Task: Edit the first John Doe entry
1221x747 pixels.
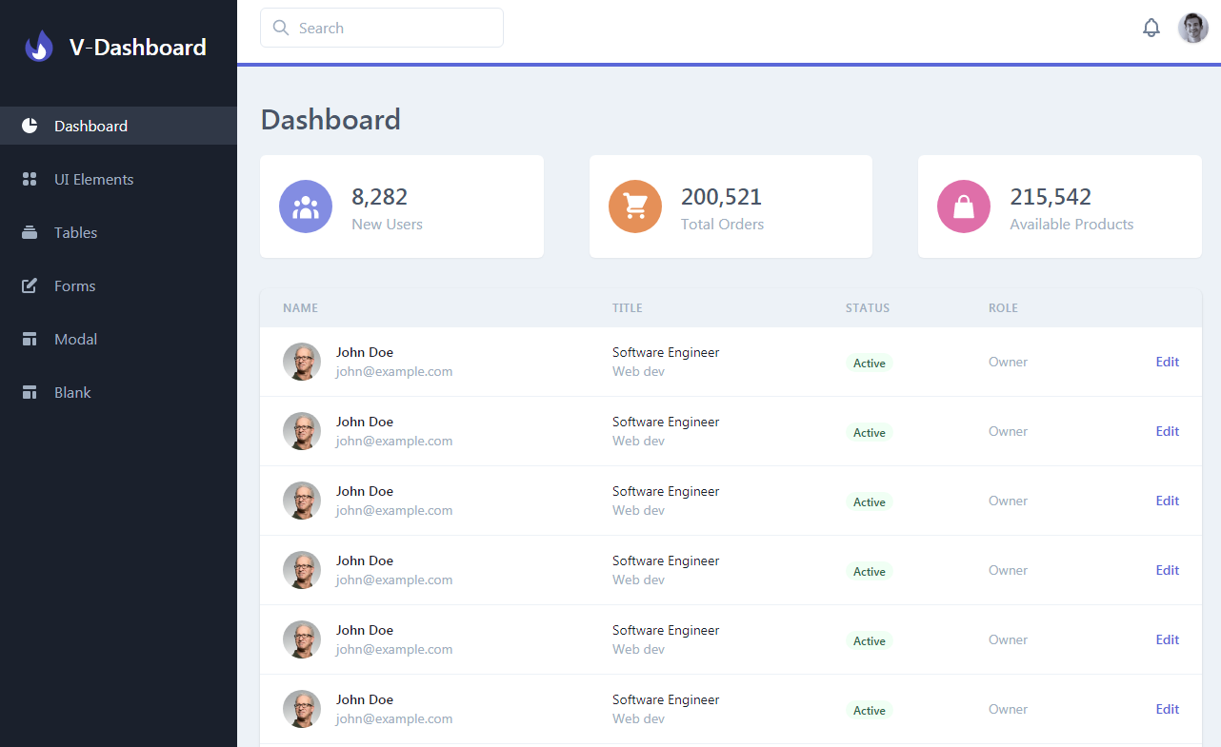Action: click(x=1167, y=362)
